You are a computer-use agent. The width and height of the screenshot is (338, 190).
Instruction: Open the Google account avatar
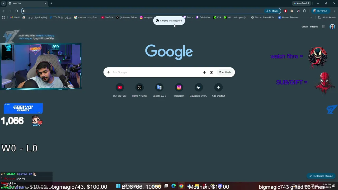point(332,27)
